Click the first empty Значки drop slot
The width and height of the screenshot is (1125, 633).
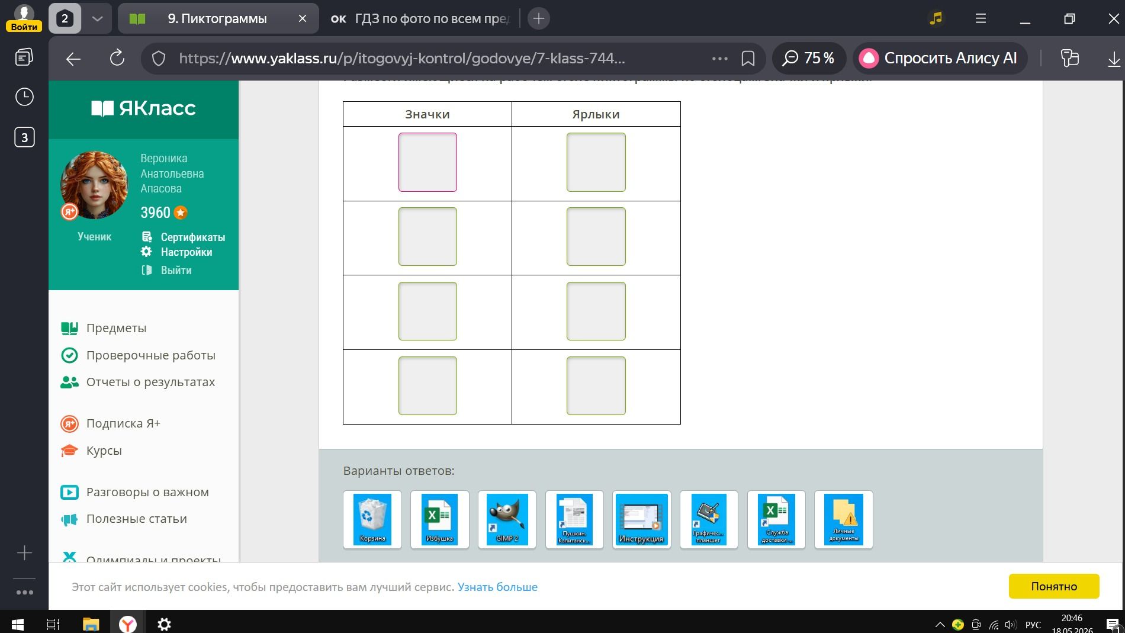pos(427,162)
